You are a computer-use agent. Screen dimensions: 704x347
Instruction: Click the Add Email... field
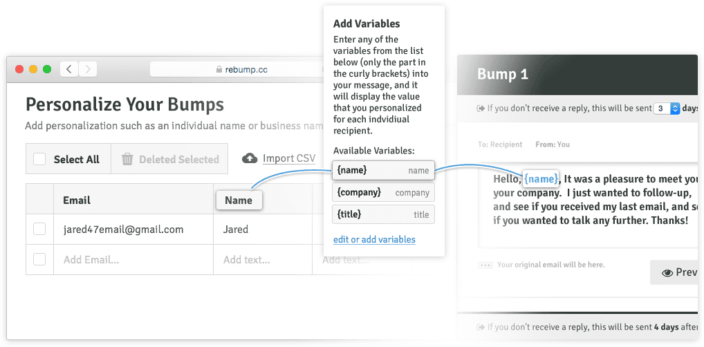click(133, 259)
